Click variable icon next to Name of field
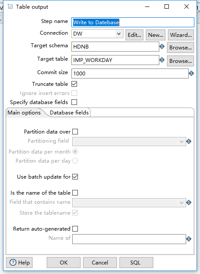 (x=189, y=239)
